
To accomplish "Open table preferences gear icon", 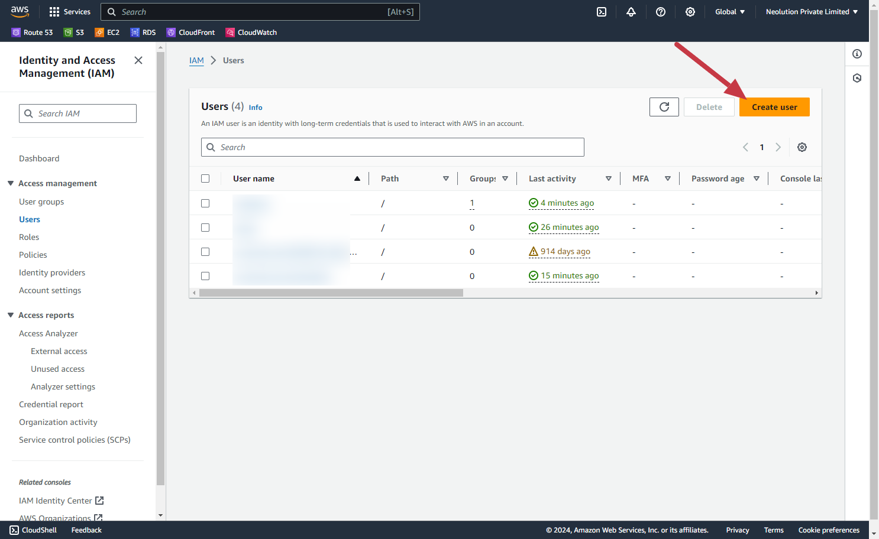I will [x=802, y=147].
